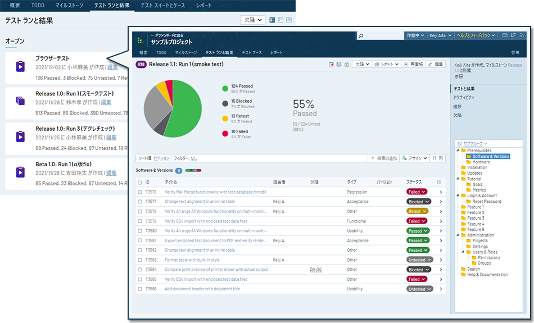Click 編集 link under ブラウザーテスト
The width and height of the screenshot is (534, 323).
112,67
